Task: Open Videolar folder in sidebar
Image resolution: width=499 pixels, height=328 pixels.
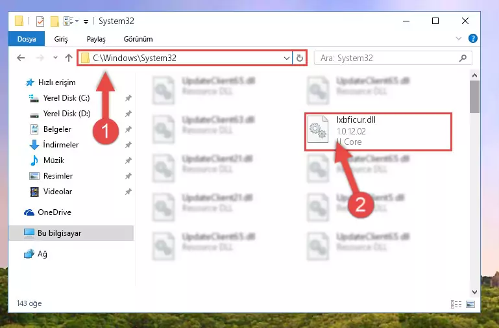Action: [x=51, y=192]
